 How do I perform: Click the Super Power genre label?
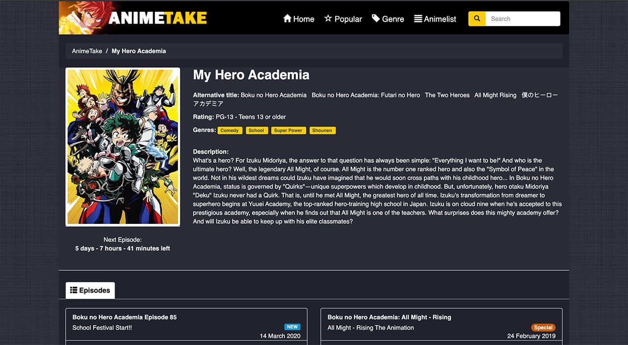coord(288,130)
